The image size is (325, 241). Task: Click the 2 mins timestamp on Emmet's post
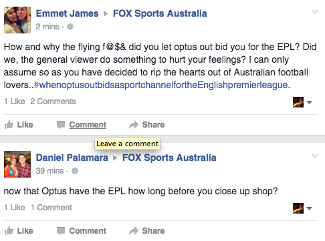pos(47,27)
